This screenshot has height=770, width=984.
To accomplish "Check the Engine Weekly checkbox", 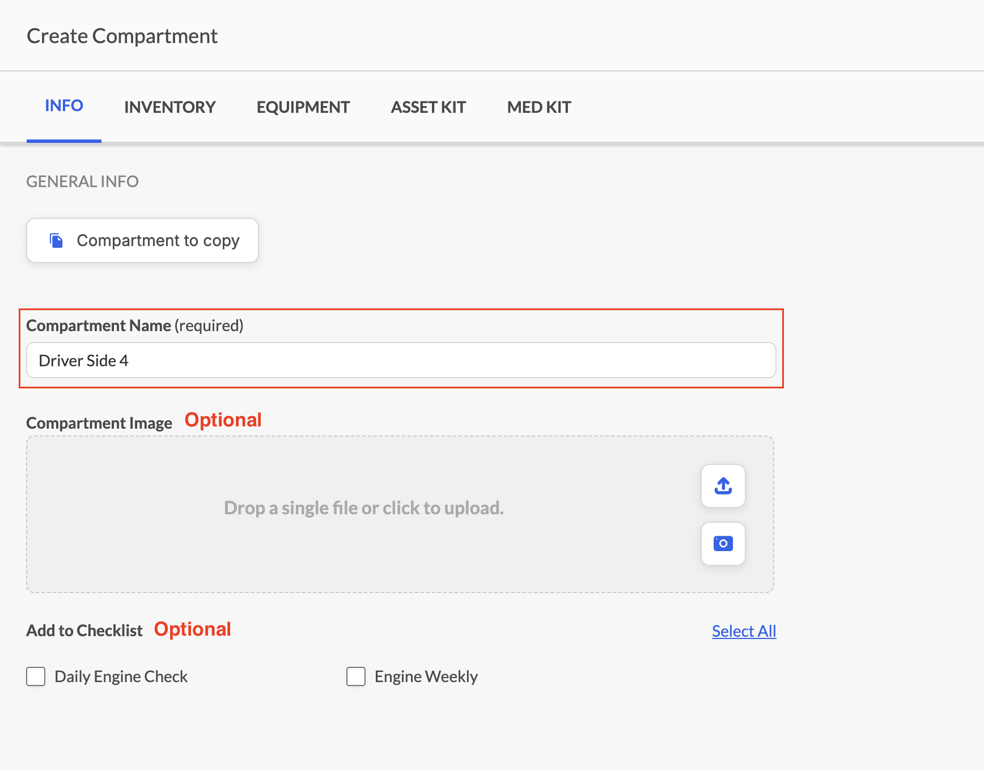I will pyautogui.click(x=356, y=676).
